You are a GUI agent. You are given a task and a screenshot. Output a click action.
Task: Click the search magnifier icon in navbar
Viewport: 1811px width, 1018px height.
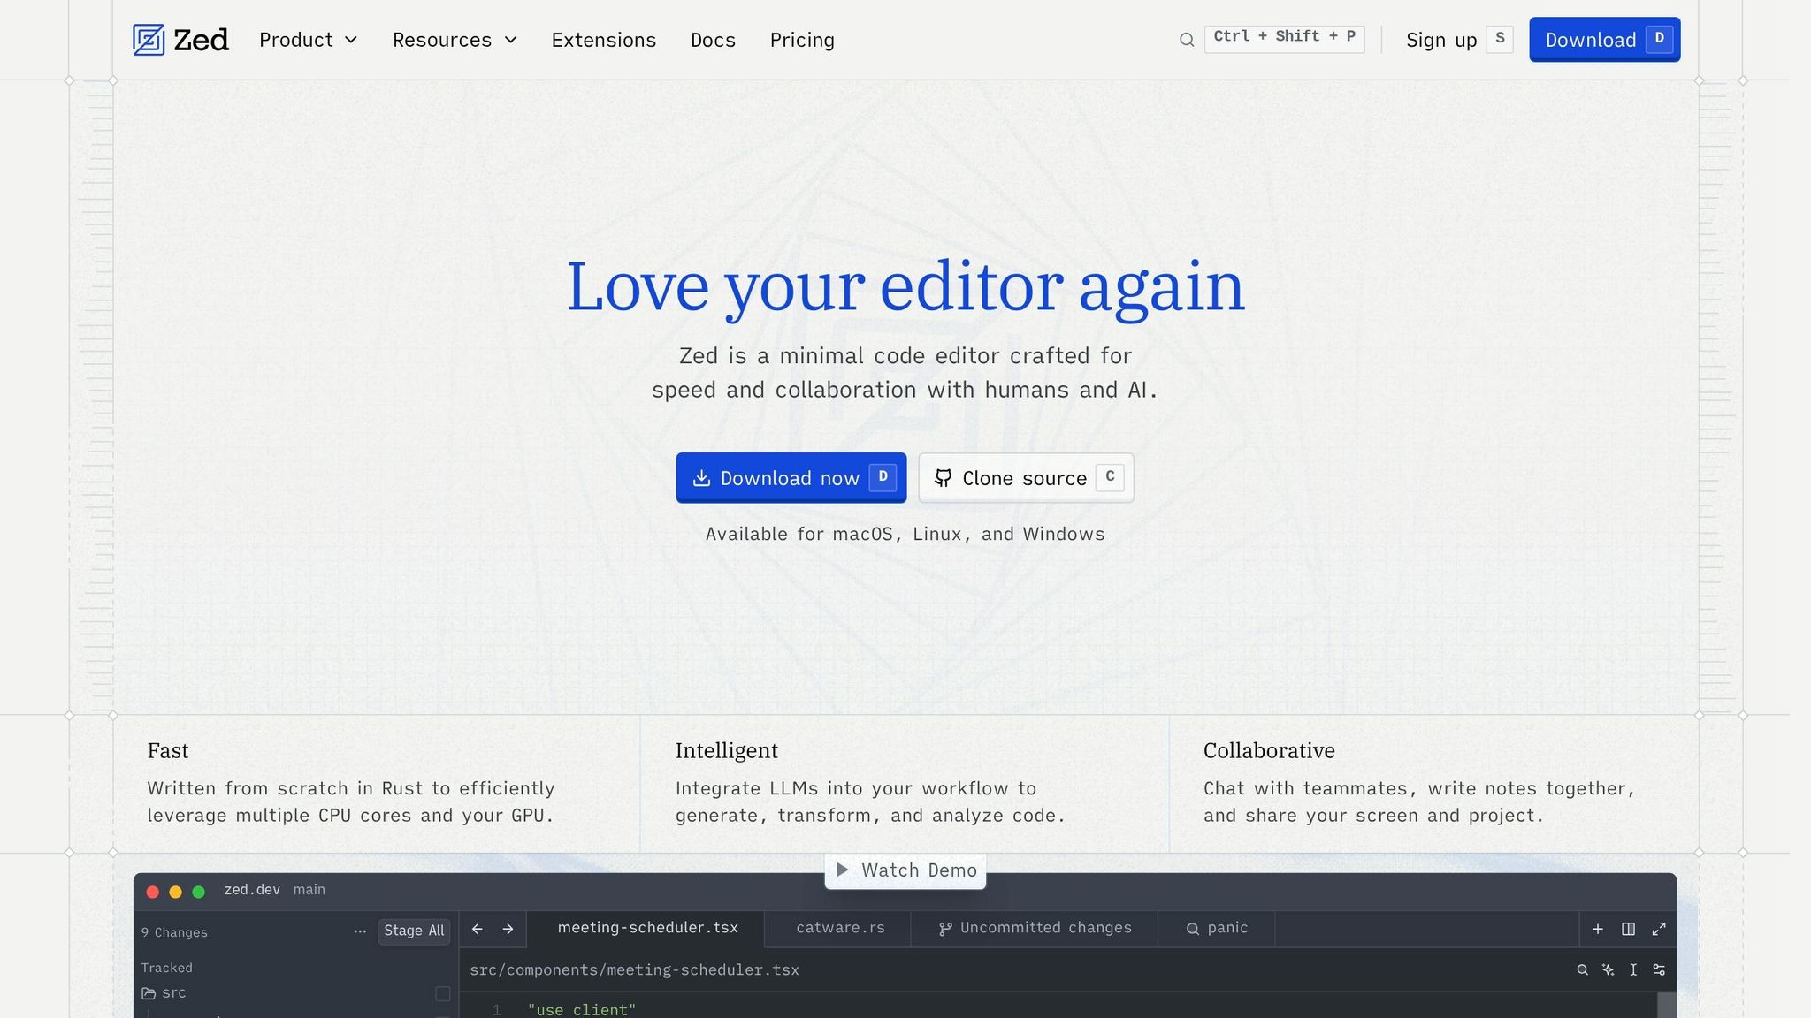point(1187,40)
